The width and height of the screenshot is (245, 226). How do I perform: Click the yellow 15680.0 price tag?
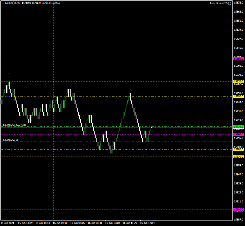coord(238,149)
